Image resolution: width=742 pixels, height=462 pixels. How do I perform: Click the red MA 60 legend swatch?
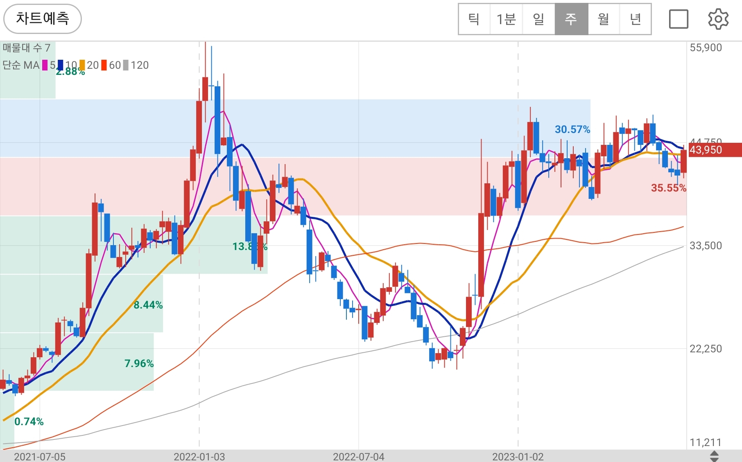click(104, 65)
